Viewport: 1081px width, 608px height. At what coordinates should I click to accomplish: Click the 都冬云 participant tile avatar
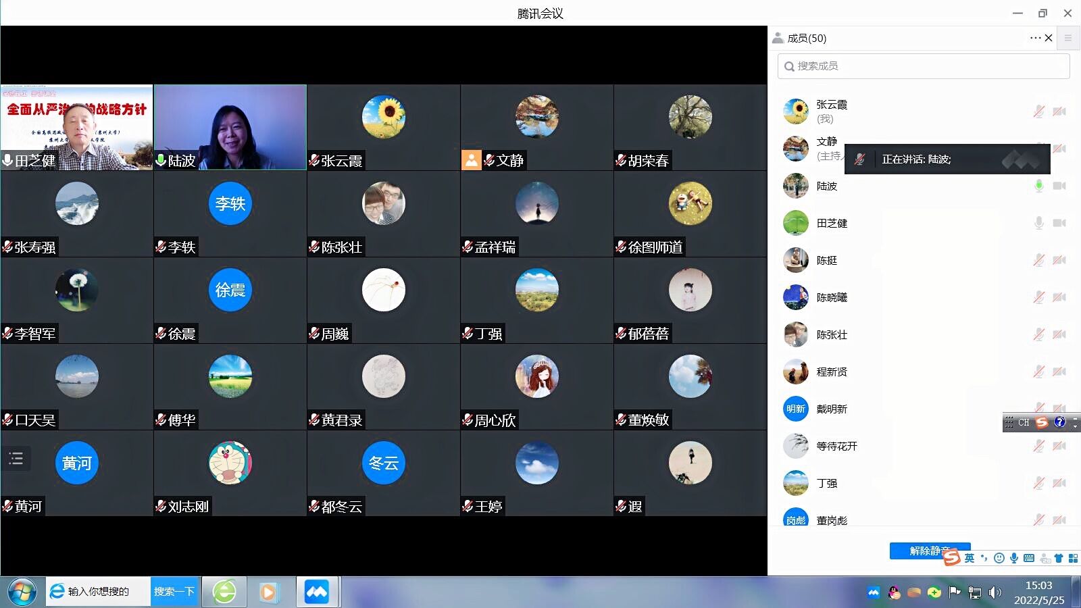pos(383,463)
